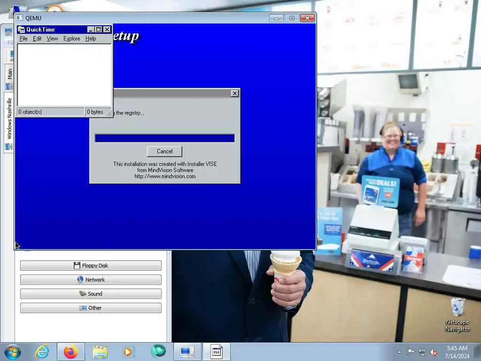Screen dimensions: 481x361
Task: Click the mindvision.com URL text
Action: (165, 176)
